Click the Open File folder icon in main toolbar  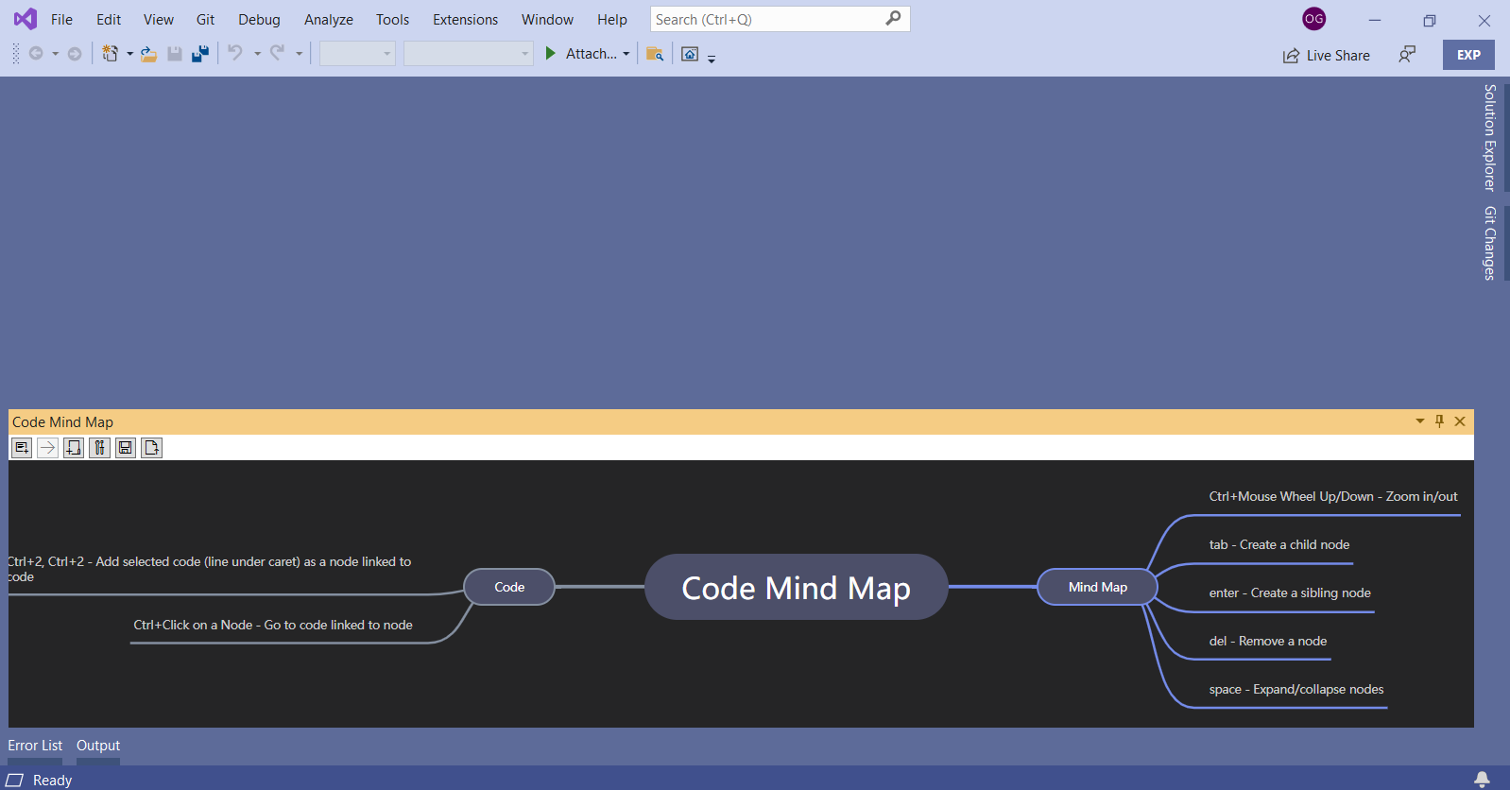pos(148,54)
